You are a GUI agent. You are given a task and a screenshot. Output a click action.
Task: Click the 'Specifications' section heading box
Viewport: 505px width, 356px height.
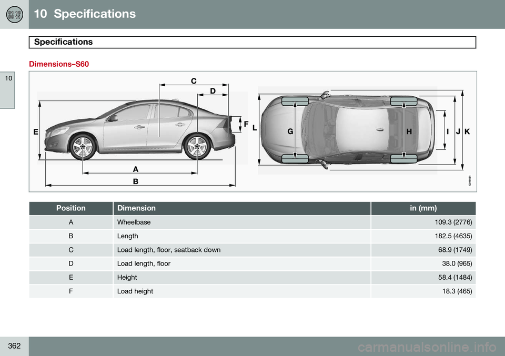point(252,42)
